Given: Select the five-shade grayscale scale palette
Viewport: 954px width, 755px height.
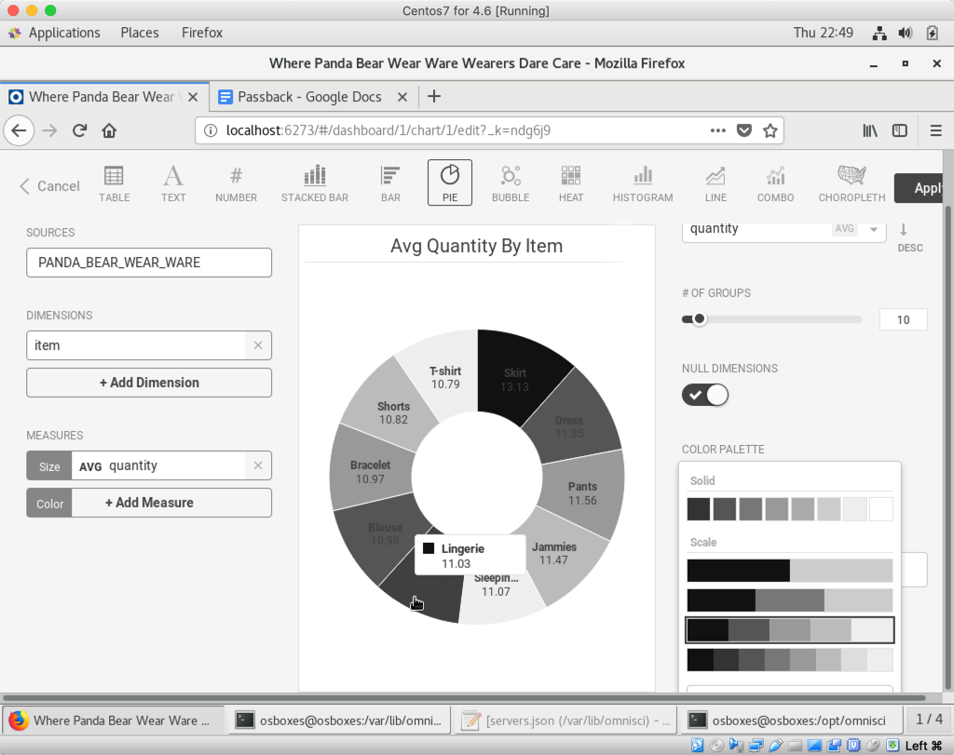Looking at the screenshot, I should pyautogui.click(x=789, y=630).
